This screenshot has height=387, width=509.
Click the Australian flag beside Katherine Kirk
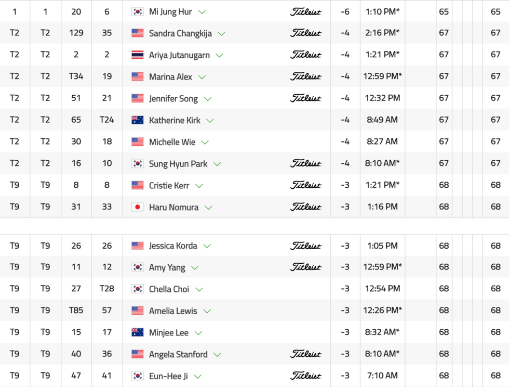tap(138, 120)
